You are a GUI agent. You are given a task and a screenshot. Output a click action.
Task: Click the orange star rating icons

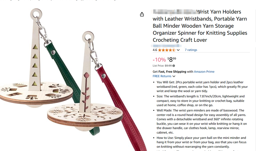167,50
